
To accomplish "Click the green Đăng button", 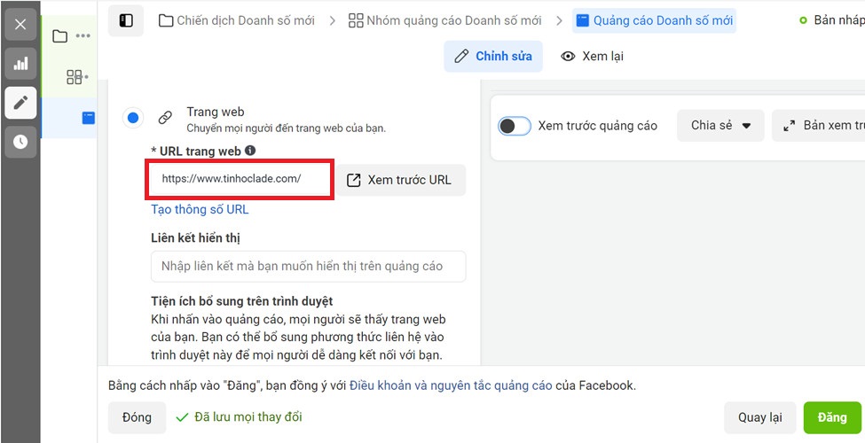I will 832,417.
